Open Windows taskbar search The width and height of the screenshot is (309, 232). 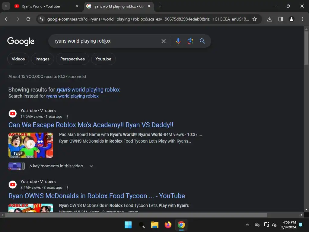point(142,225)
